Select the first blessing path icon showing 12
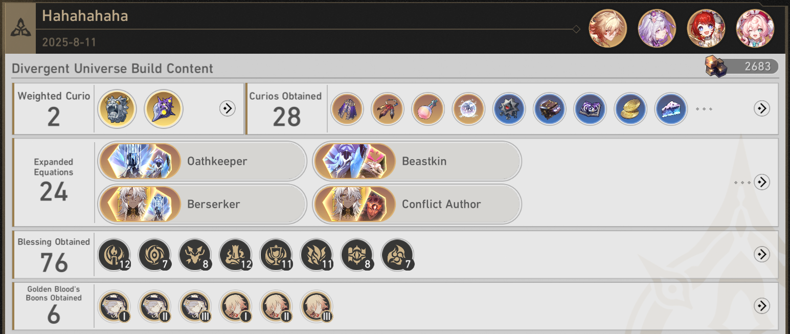The image size is (790, 334). (114, 254)
